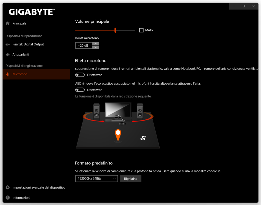Viewport: 261px width, 205px height.
Task: Click the fan noise icon in the diagram
Action: (143, 138)
